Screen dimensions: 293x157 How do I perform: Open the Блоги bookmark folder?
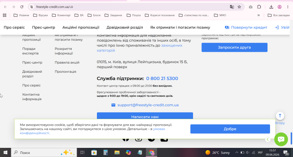[x=94, y=15]
